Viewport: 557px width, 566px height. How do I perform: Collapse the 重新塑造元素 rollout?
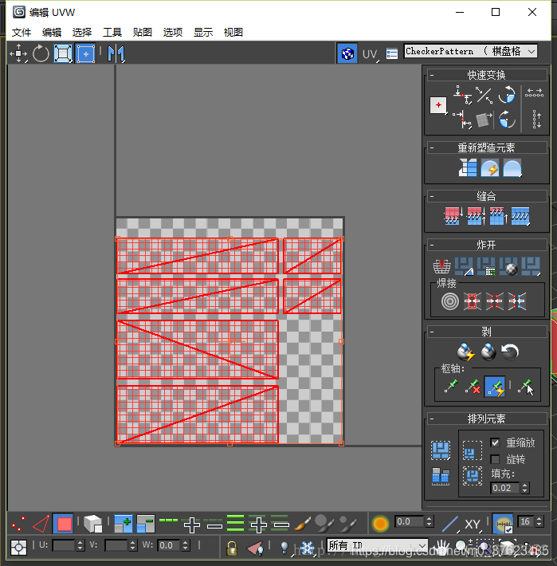pyautogui.click(x=487, y=147)
